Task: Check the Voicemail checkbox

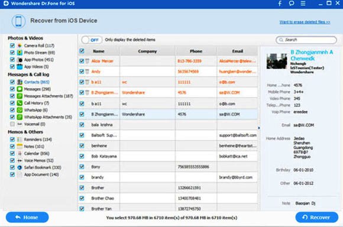Action: [x=12, y=124]
